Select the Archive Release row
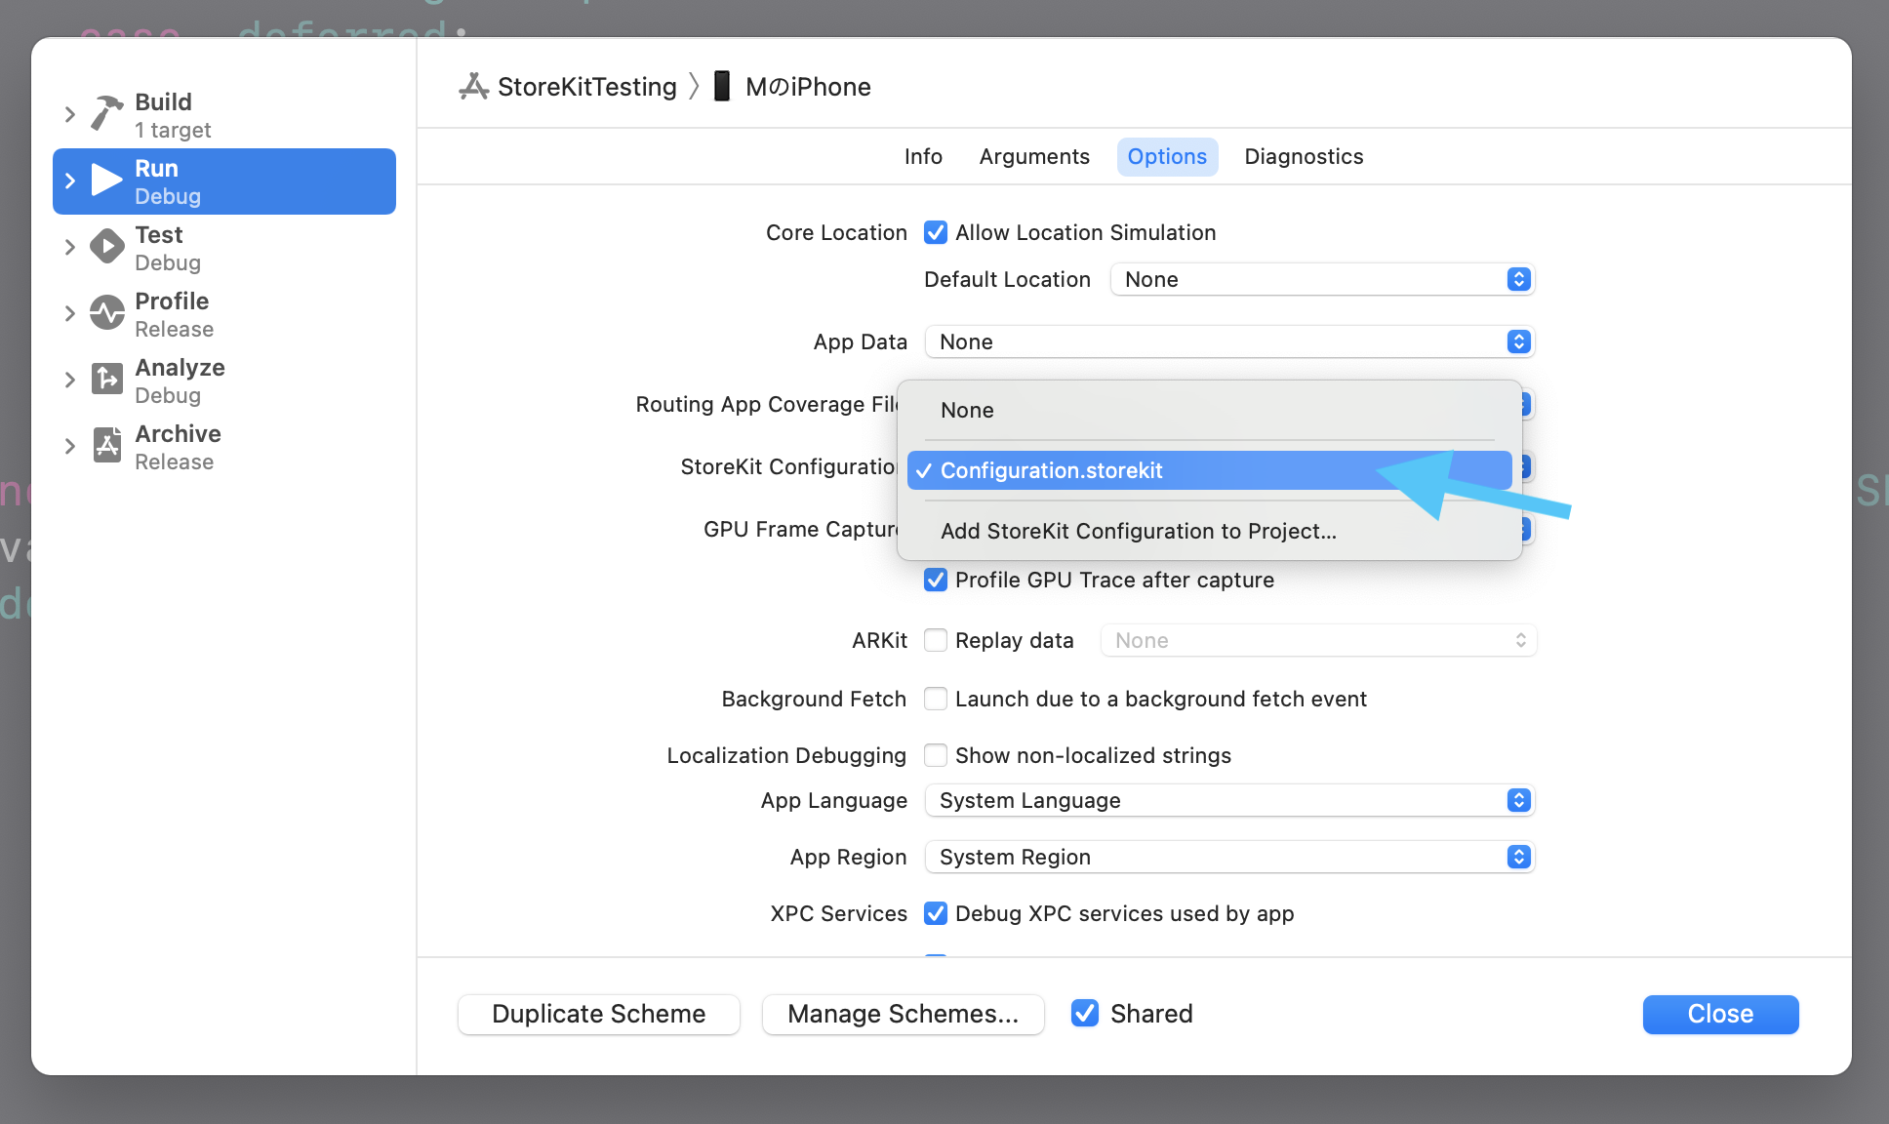Image resolution: width=1889 pixels, height=1124 pixels. [x=224, y=447]
